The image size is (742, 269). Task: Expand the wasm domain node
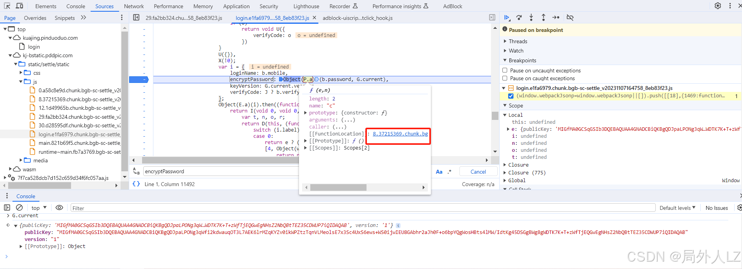tap(10, 169)
